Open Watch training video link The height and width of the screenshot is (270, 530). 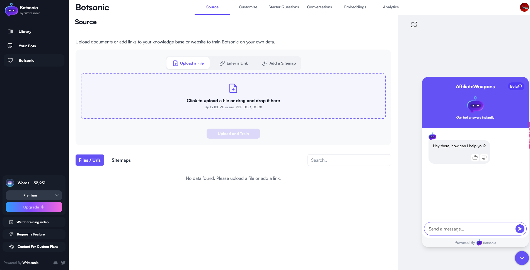32,222
